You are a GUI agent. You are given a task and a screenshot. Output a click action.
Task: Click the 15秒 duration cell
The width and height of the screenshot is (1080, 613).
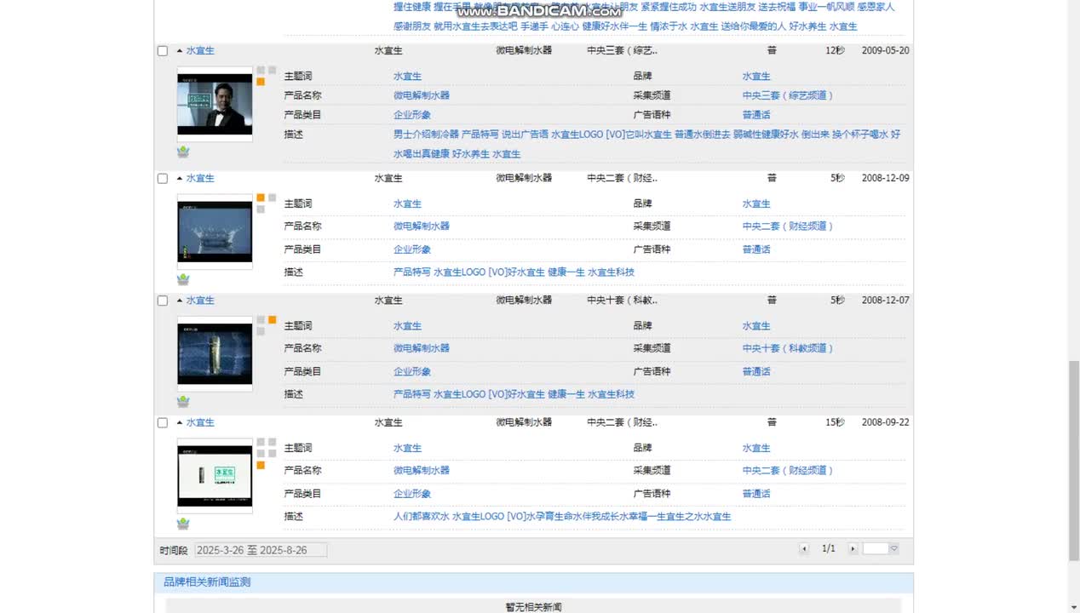pos(835,422)
